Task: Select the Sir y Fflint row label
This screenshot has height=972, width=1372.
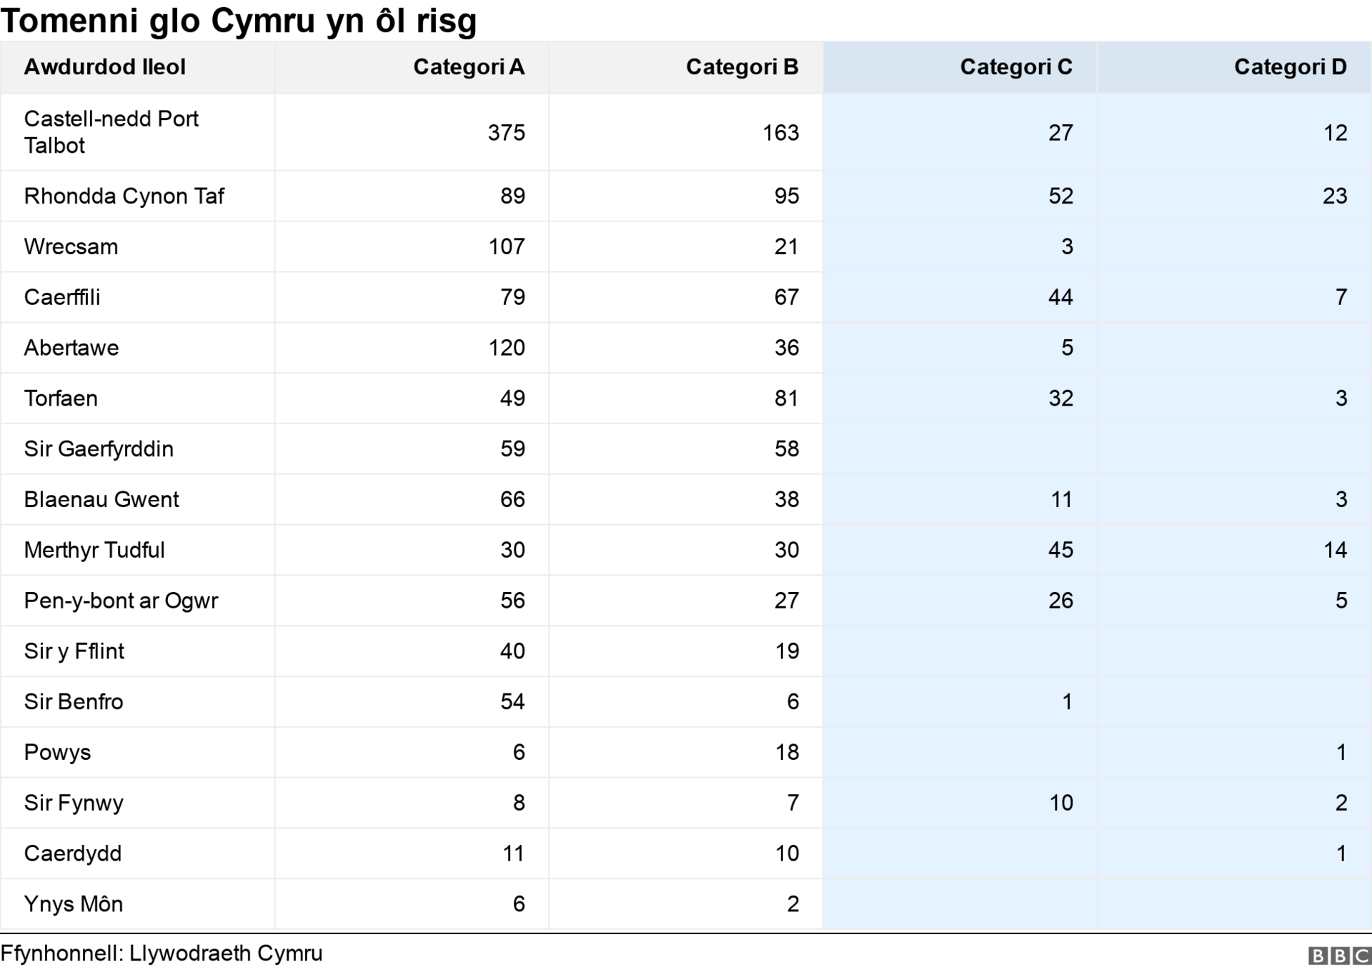Action: pyautogui.click(x=74, y=651)
